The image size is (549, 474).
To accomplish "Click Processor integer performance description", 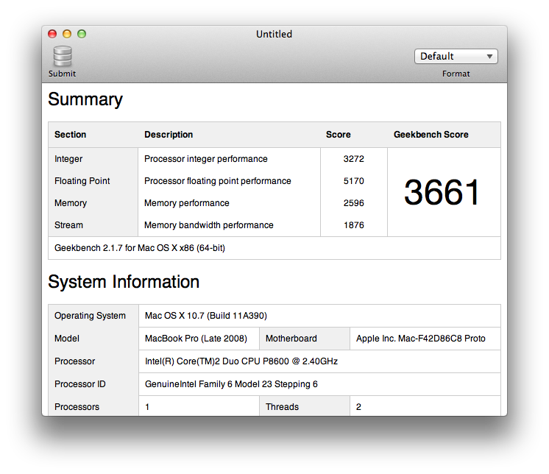I will click(206, 159).
